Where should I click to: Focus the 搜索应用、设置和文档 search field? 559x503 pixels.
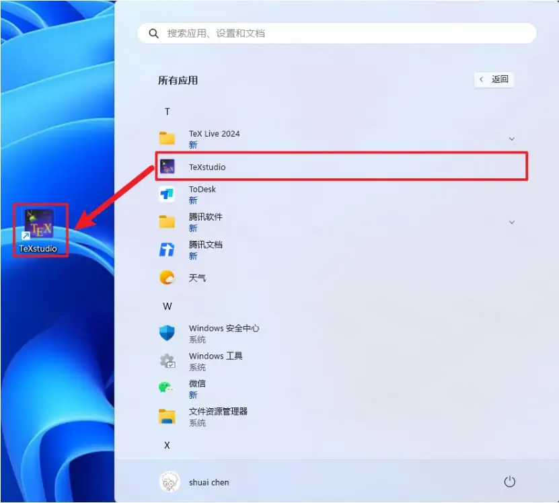tap(337, 34)
